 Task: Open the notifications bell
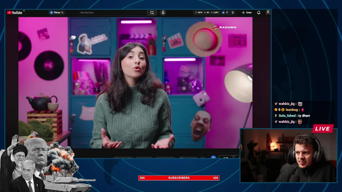coord(259,13)
